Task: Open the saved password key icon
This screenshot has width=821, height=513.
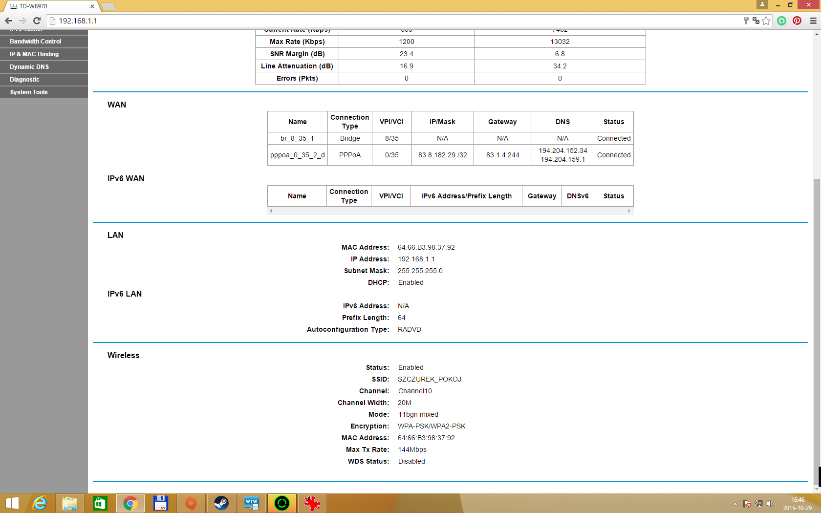Action: [746, 21]
